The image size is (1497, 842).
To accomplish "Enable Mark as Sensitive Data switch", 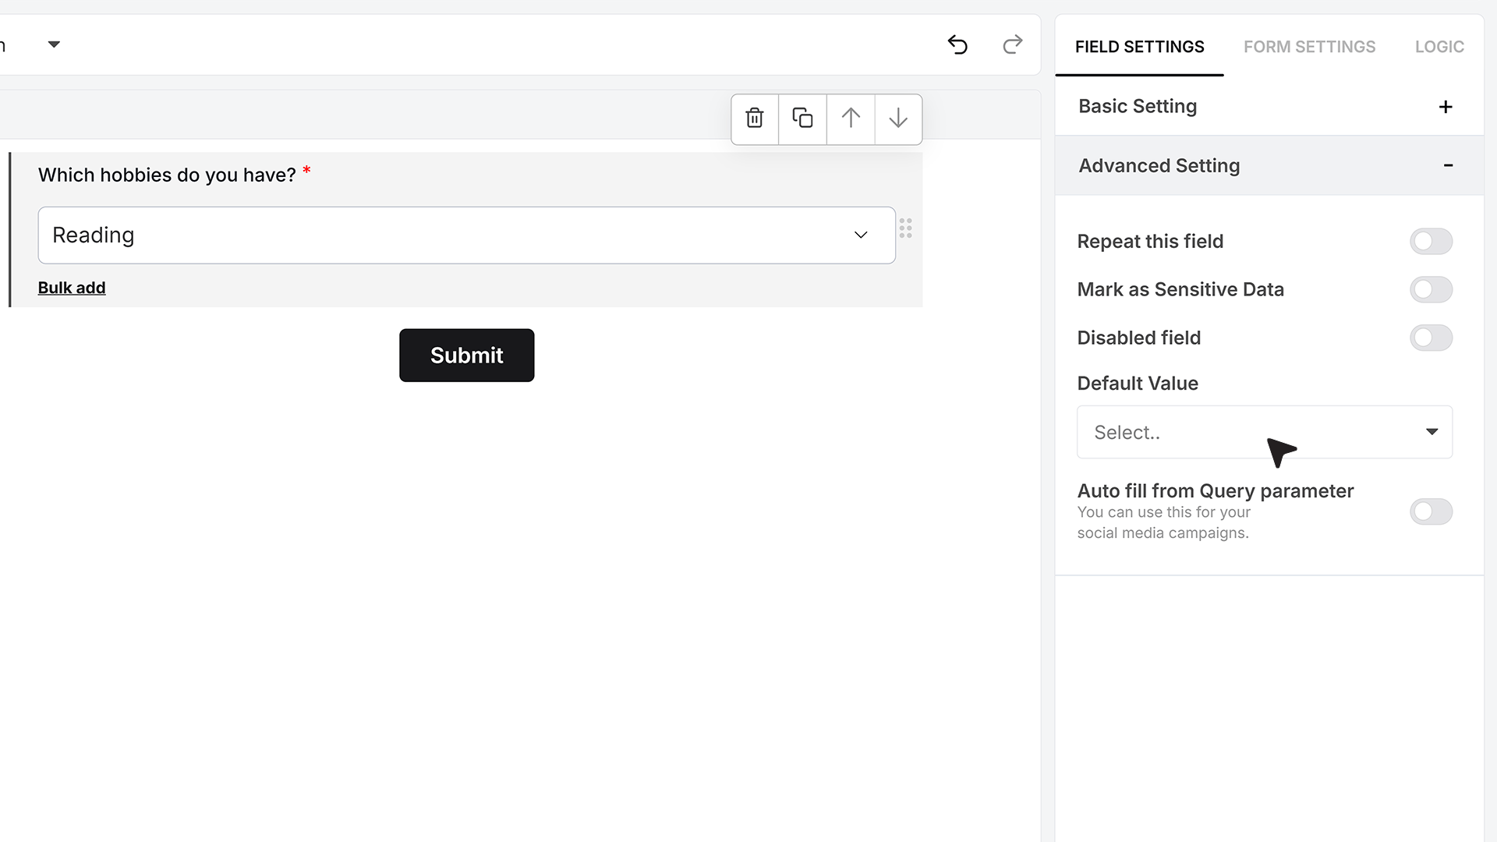I will (x=1431, y=290).
